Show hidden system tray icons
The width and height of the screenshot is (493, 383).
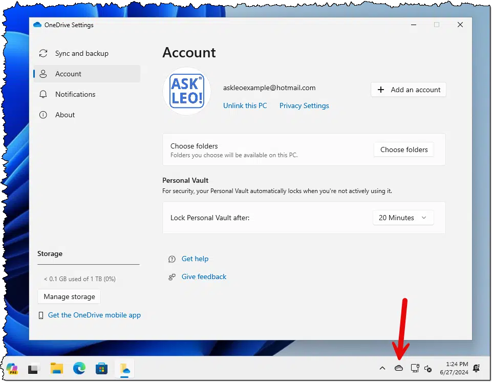pos(382,368)
